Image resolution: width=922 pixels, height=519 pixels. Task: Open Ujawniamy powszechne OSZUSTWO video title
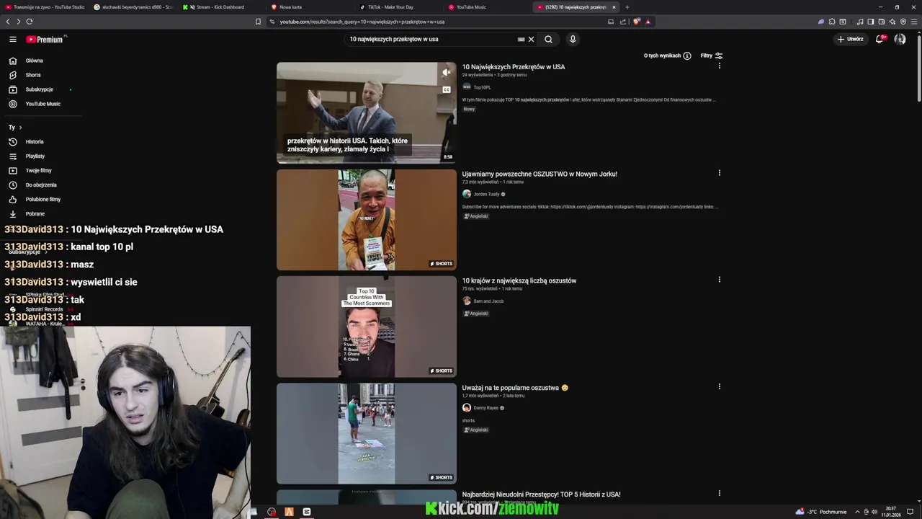[540, 174]
